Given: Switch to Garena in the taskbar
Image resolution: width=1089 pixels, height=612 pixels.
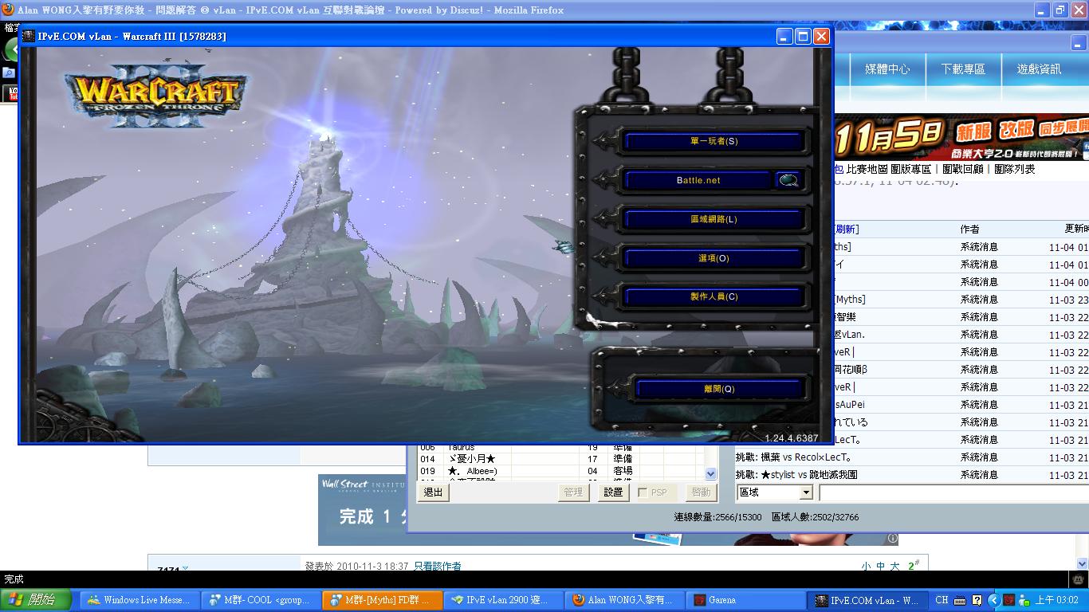Looking at the screenshot, I should click(x=721, y=600).
